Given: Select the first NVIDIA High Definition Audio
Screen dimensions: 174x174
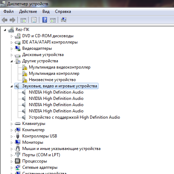Looking at the screenshot, I should (x=56, y=92).
